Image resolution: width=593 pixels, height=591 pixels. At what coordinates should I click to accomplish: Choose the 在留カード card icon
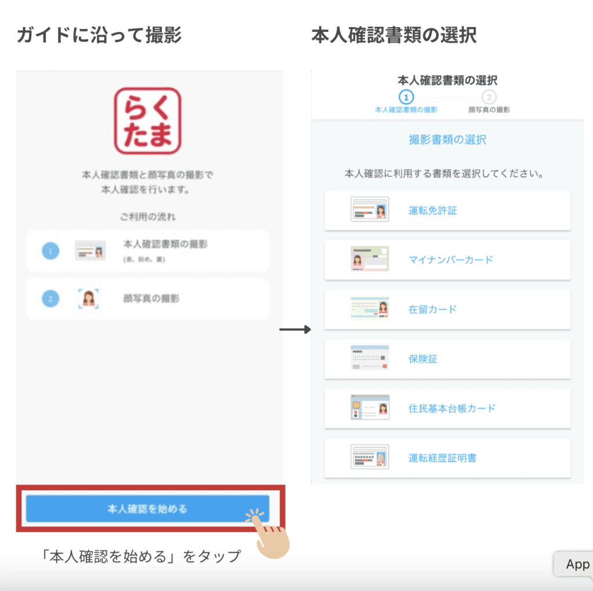[369, 309]
